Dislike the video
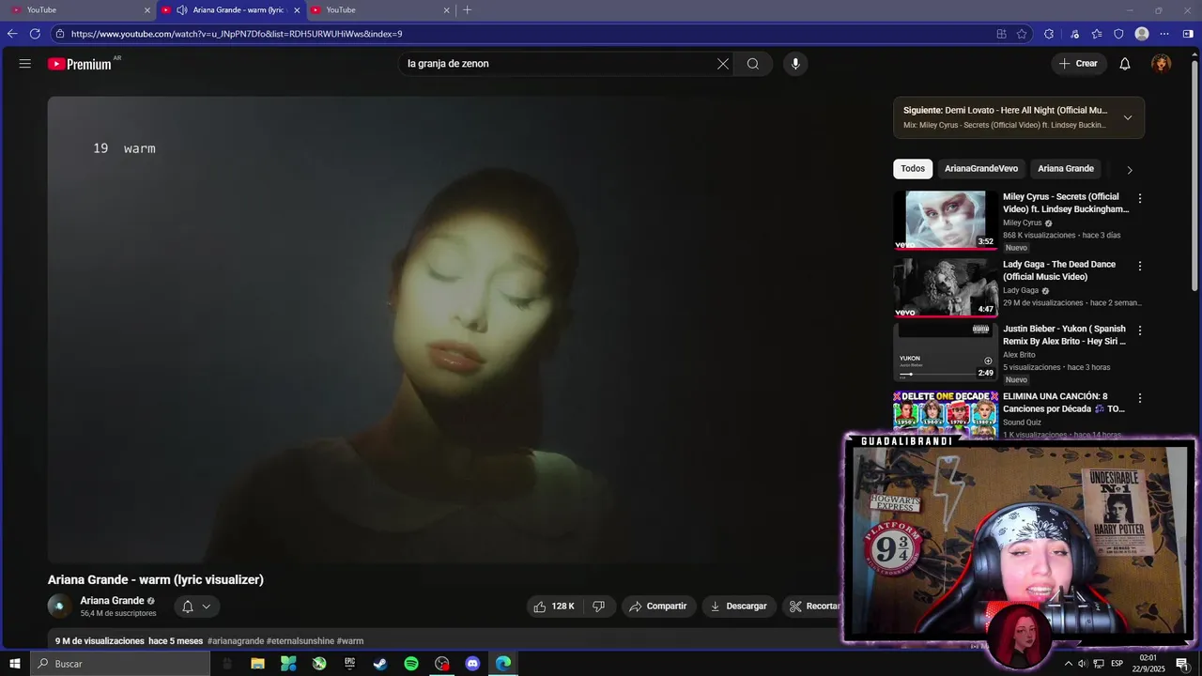Viewport: 1202px width, 676px height. (x=599, y=607)
